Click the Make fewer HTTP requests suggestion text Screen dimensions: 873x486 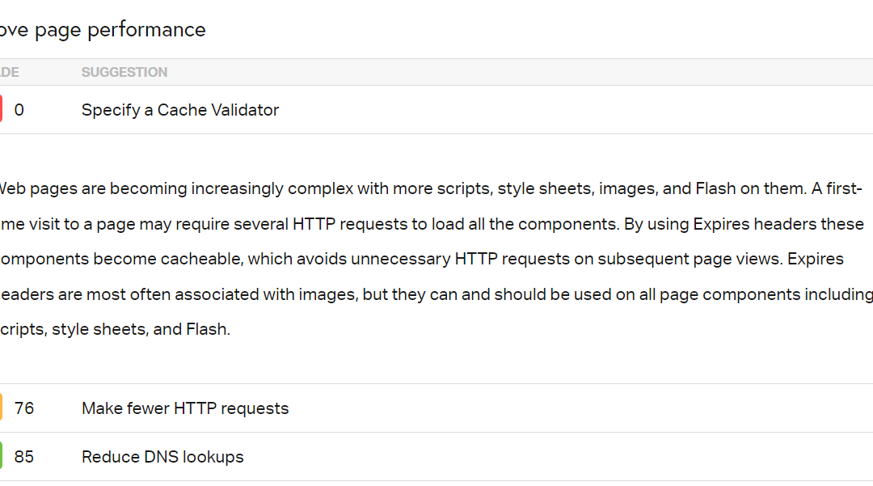184,408
